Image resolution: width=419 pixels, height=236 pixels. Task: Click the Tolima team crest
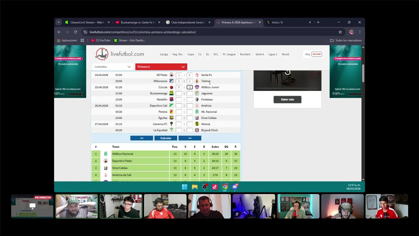197,81
